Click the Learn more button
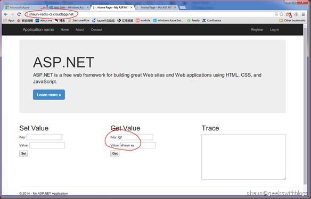311x199 pixels. (49, 95)
